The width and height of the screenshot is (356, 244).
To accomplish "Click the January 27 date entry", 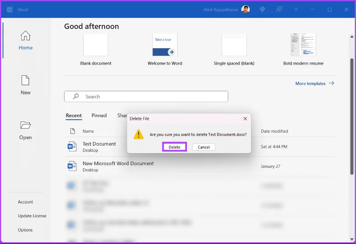I will (x=270, y=166).
